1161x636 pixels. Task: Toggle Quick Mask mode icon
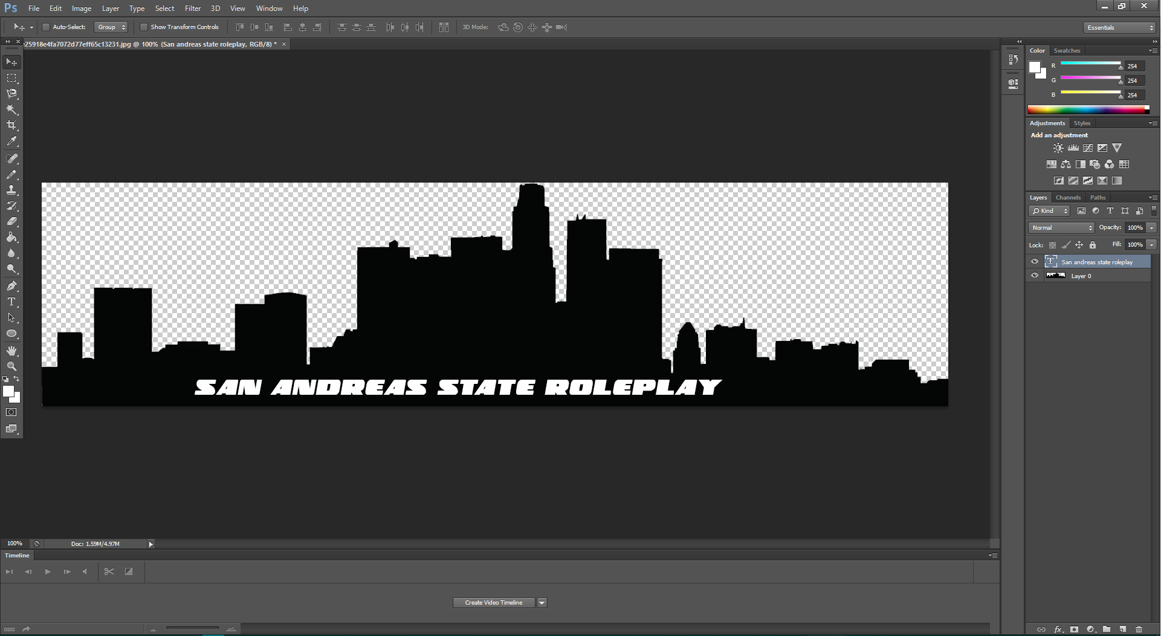click(11, 412)
